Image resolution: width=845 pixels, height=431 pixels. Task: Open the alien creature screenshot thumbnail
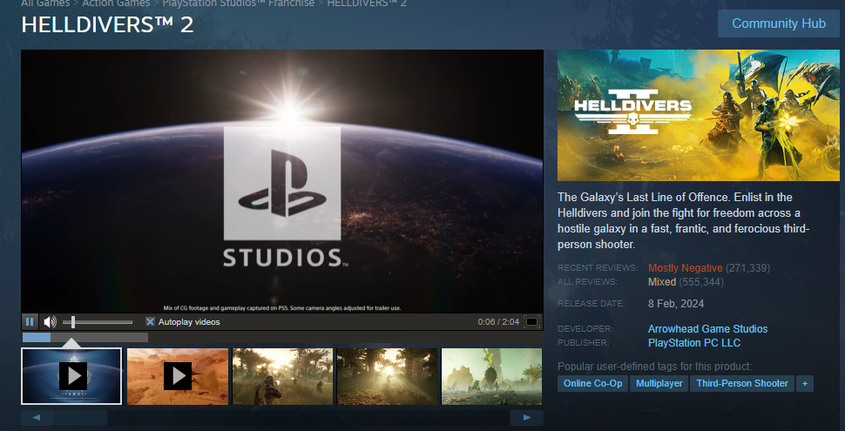[x=491, y=376]
